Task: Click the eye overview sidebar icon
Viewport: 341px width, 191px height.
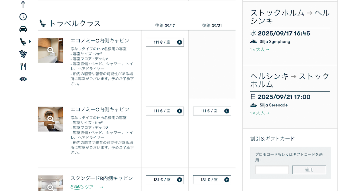Action: (23, 79)
